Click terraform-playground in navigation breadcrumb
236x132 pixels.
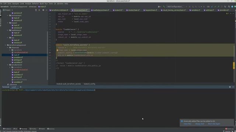[19, 7]
